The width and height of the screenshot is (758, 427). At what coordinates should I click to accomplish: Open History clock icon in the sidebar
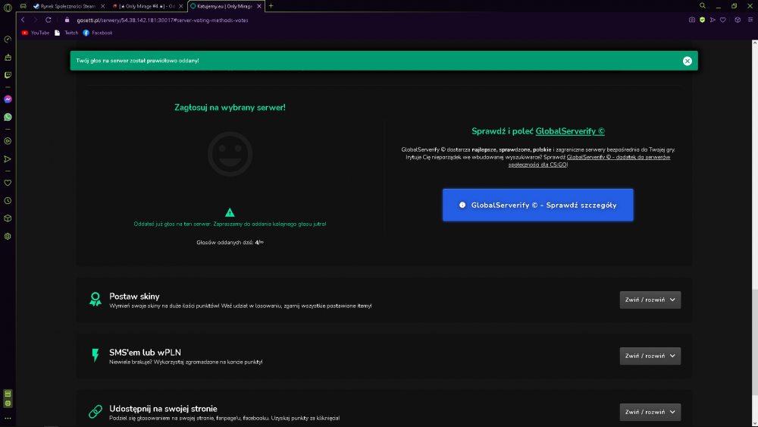pyautogui.click(x=8, y=201)
